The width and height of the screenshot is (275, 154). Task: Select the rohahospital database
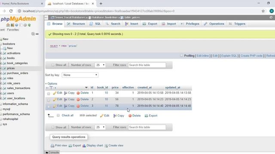point(10,119)
